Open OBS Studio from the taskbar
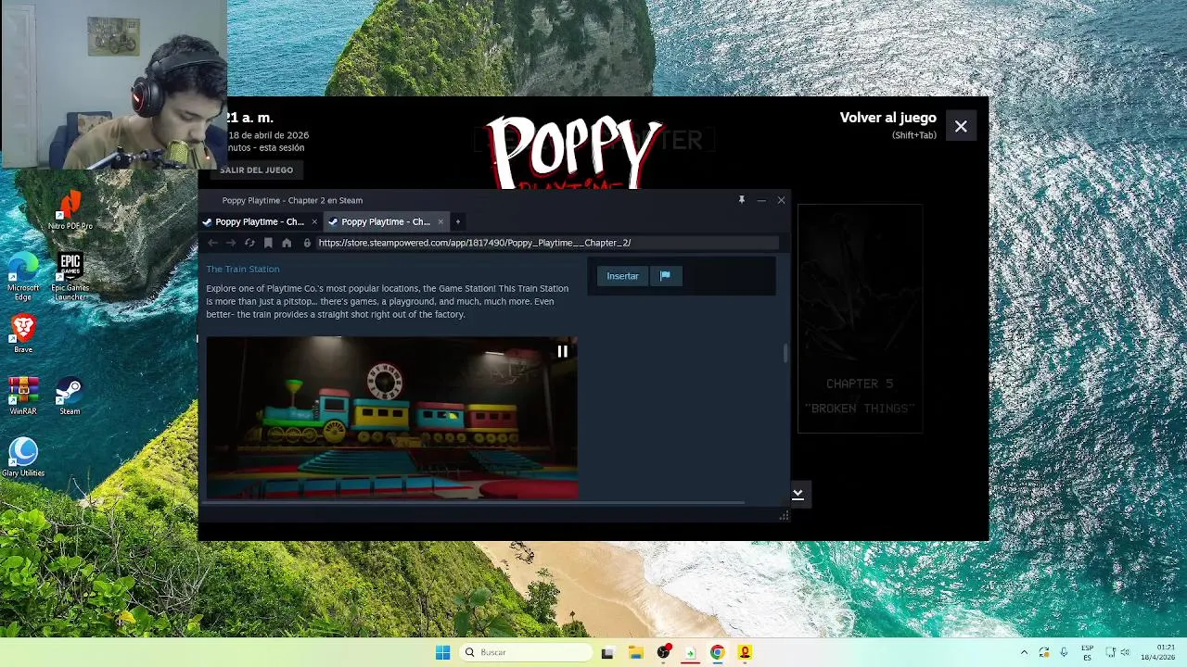The height and width of the screenshot is (667, 1187). 663,652
